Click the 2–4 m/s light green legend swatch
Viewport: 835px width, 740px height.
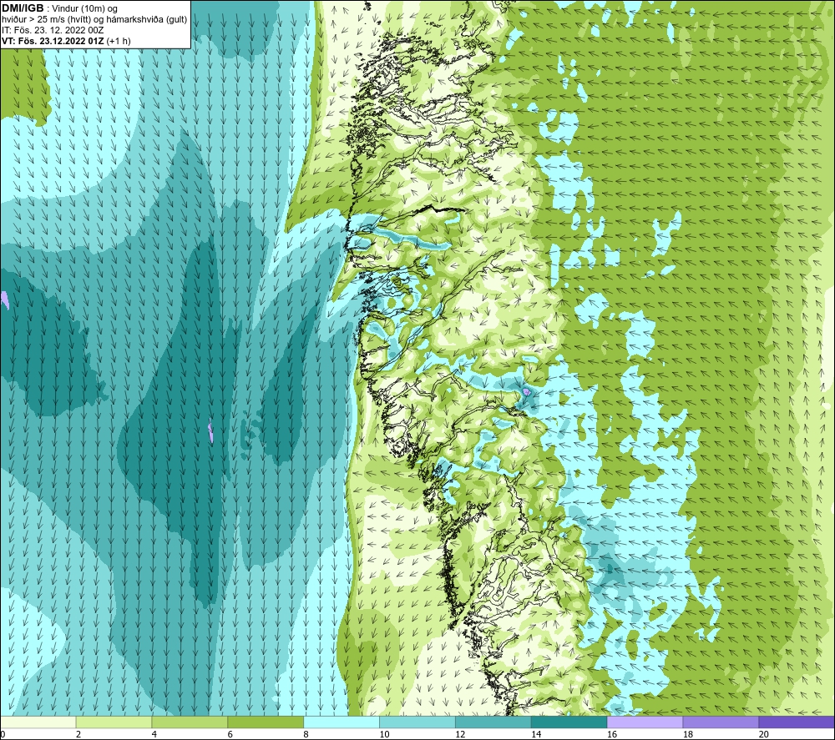point(114,722)
